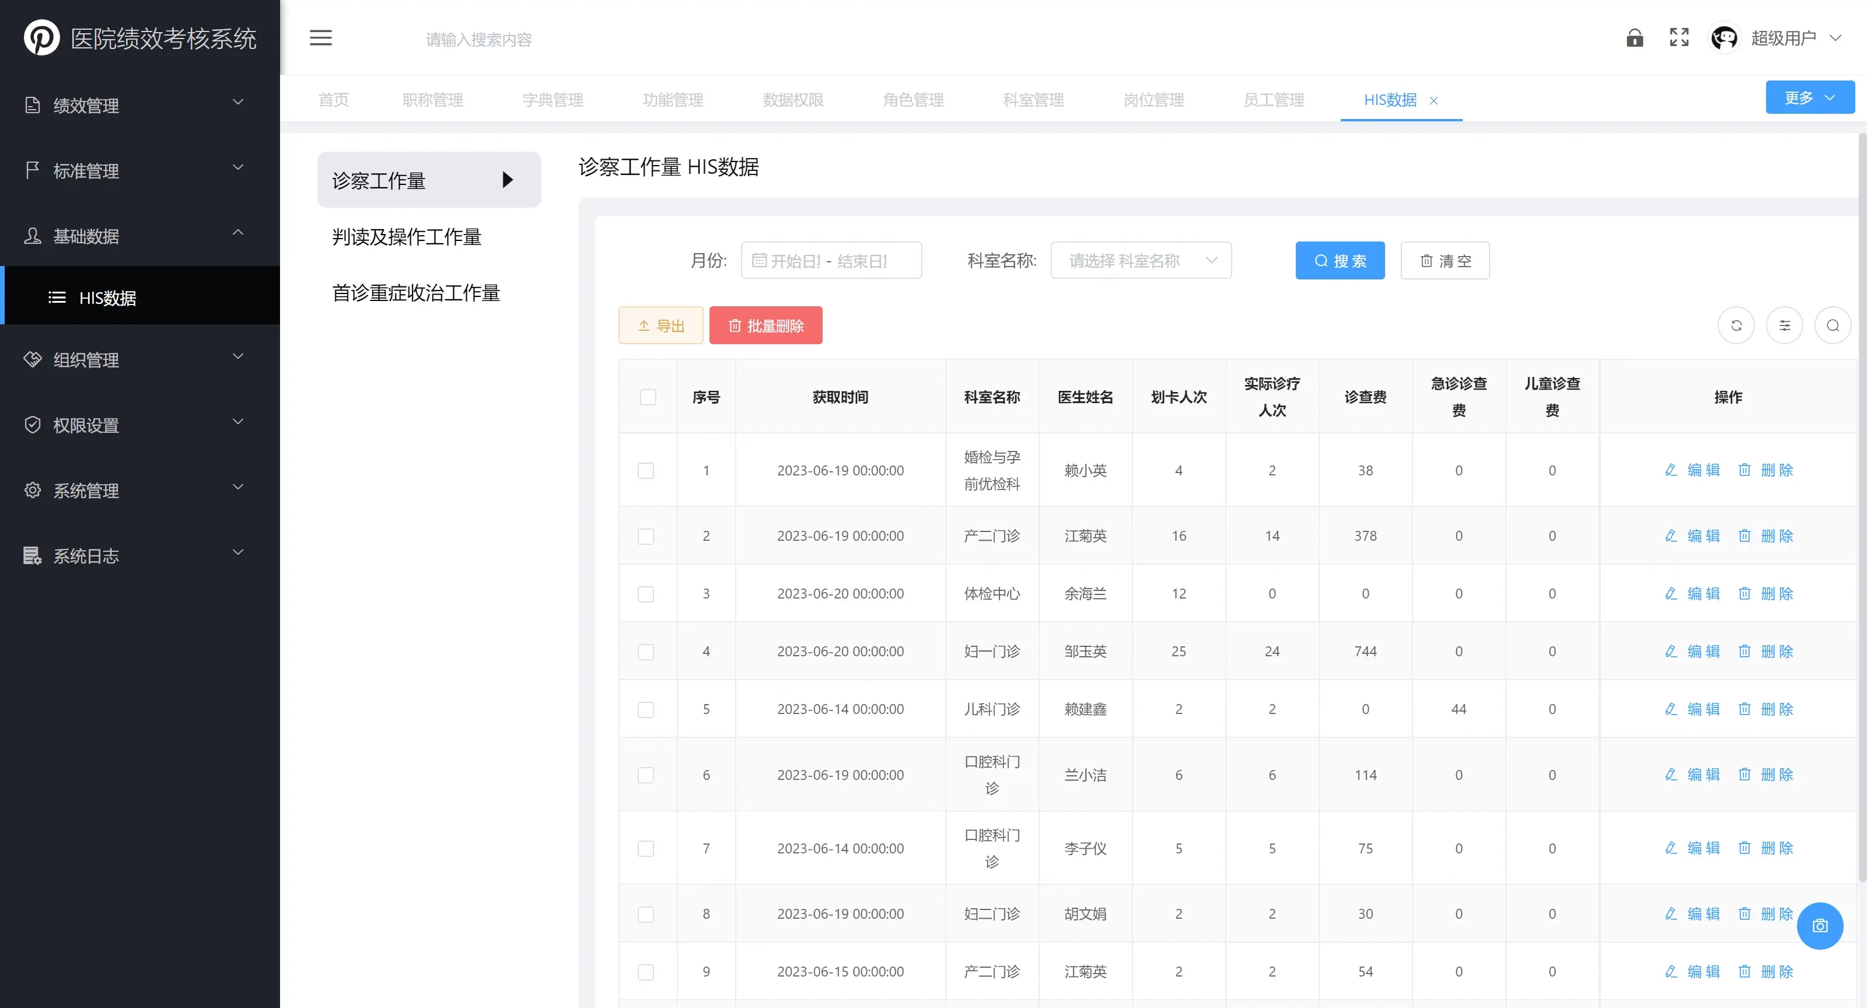Toggle the search panel magnifier icon
Screen dimensions: 1867x1008
point(1833,325)
